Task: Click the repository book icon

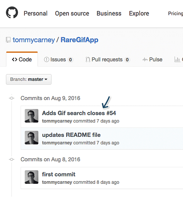Action: coord(8,40)
